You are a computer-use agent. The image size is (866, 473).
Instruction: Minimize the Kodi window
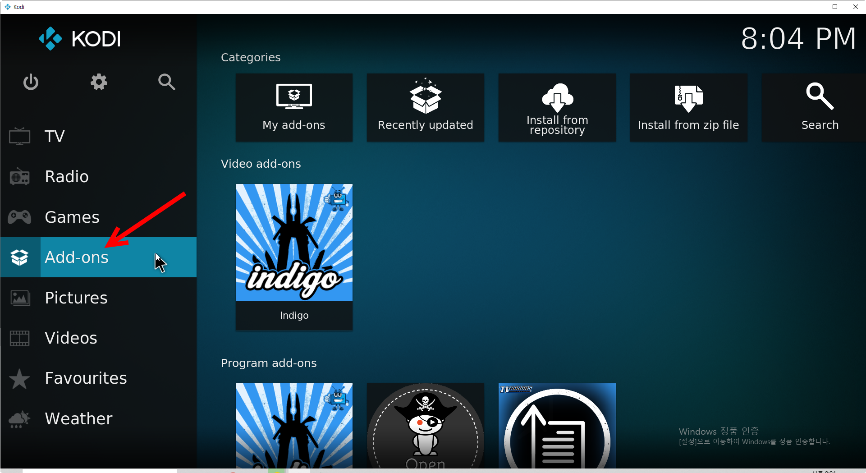(x=814, y=7)
